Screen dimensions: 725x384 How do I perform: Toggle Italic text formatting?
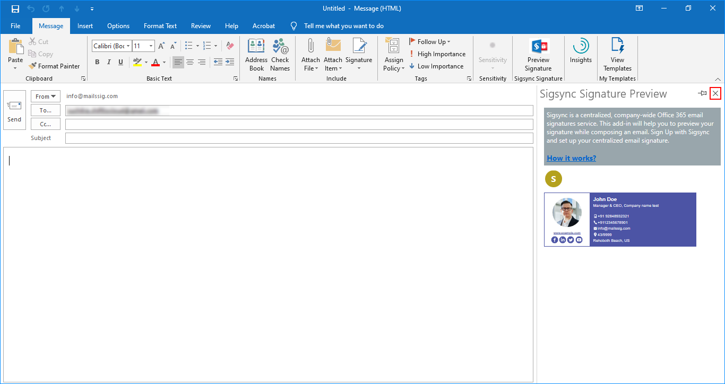[109, 62]
